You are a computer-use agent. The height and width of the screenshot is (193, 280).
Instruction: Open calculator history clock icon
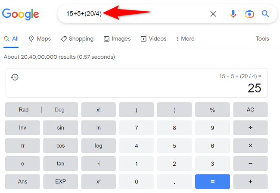15,77
